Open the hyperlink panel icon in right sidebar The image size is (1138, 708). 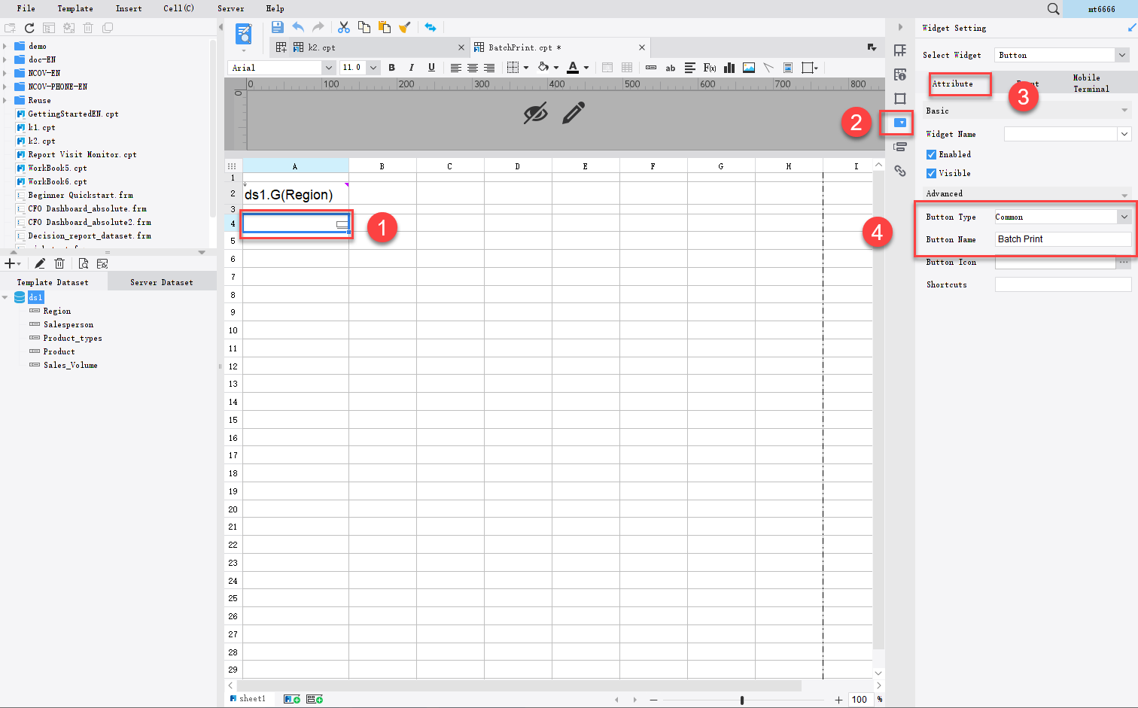pyautogui.click(x=900, y=171)
